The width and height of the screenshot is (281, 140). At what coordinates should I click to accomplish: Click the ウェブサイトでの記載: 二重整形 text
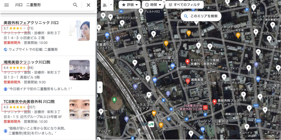(x=33, y=49)
